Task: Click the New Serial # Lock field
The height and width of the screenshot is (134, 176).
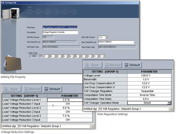Action: click(116, 42)
